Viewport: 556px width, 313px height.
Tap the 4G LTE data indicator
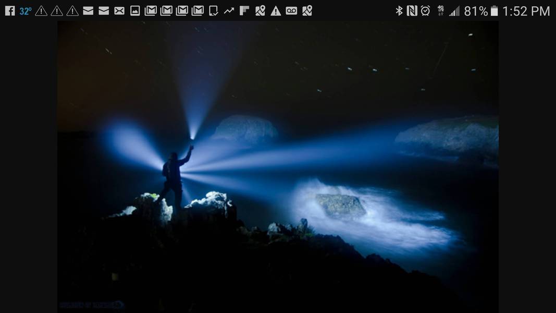click(441, 10)
